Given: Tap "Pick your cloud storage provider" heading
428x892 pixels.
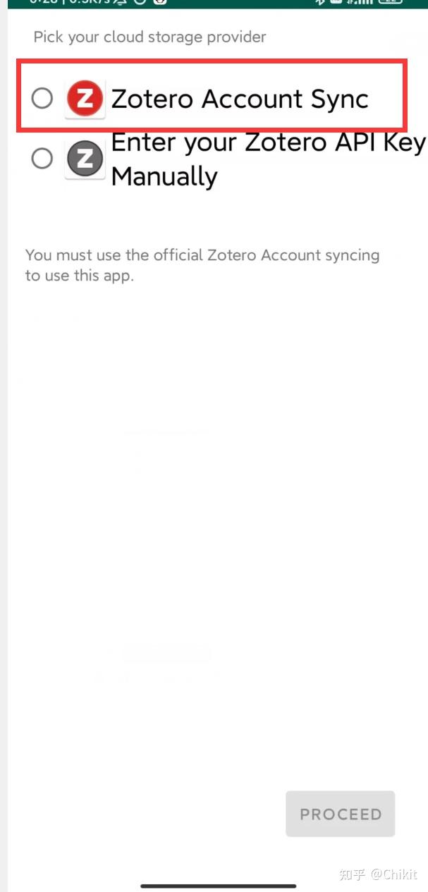Looking at the screenshot, I should click(x=149, y=37).
